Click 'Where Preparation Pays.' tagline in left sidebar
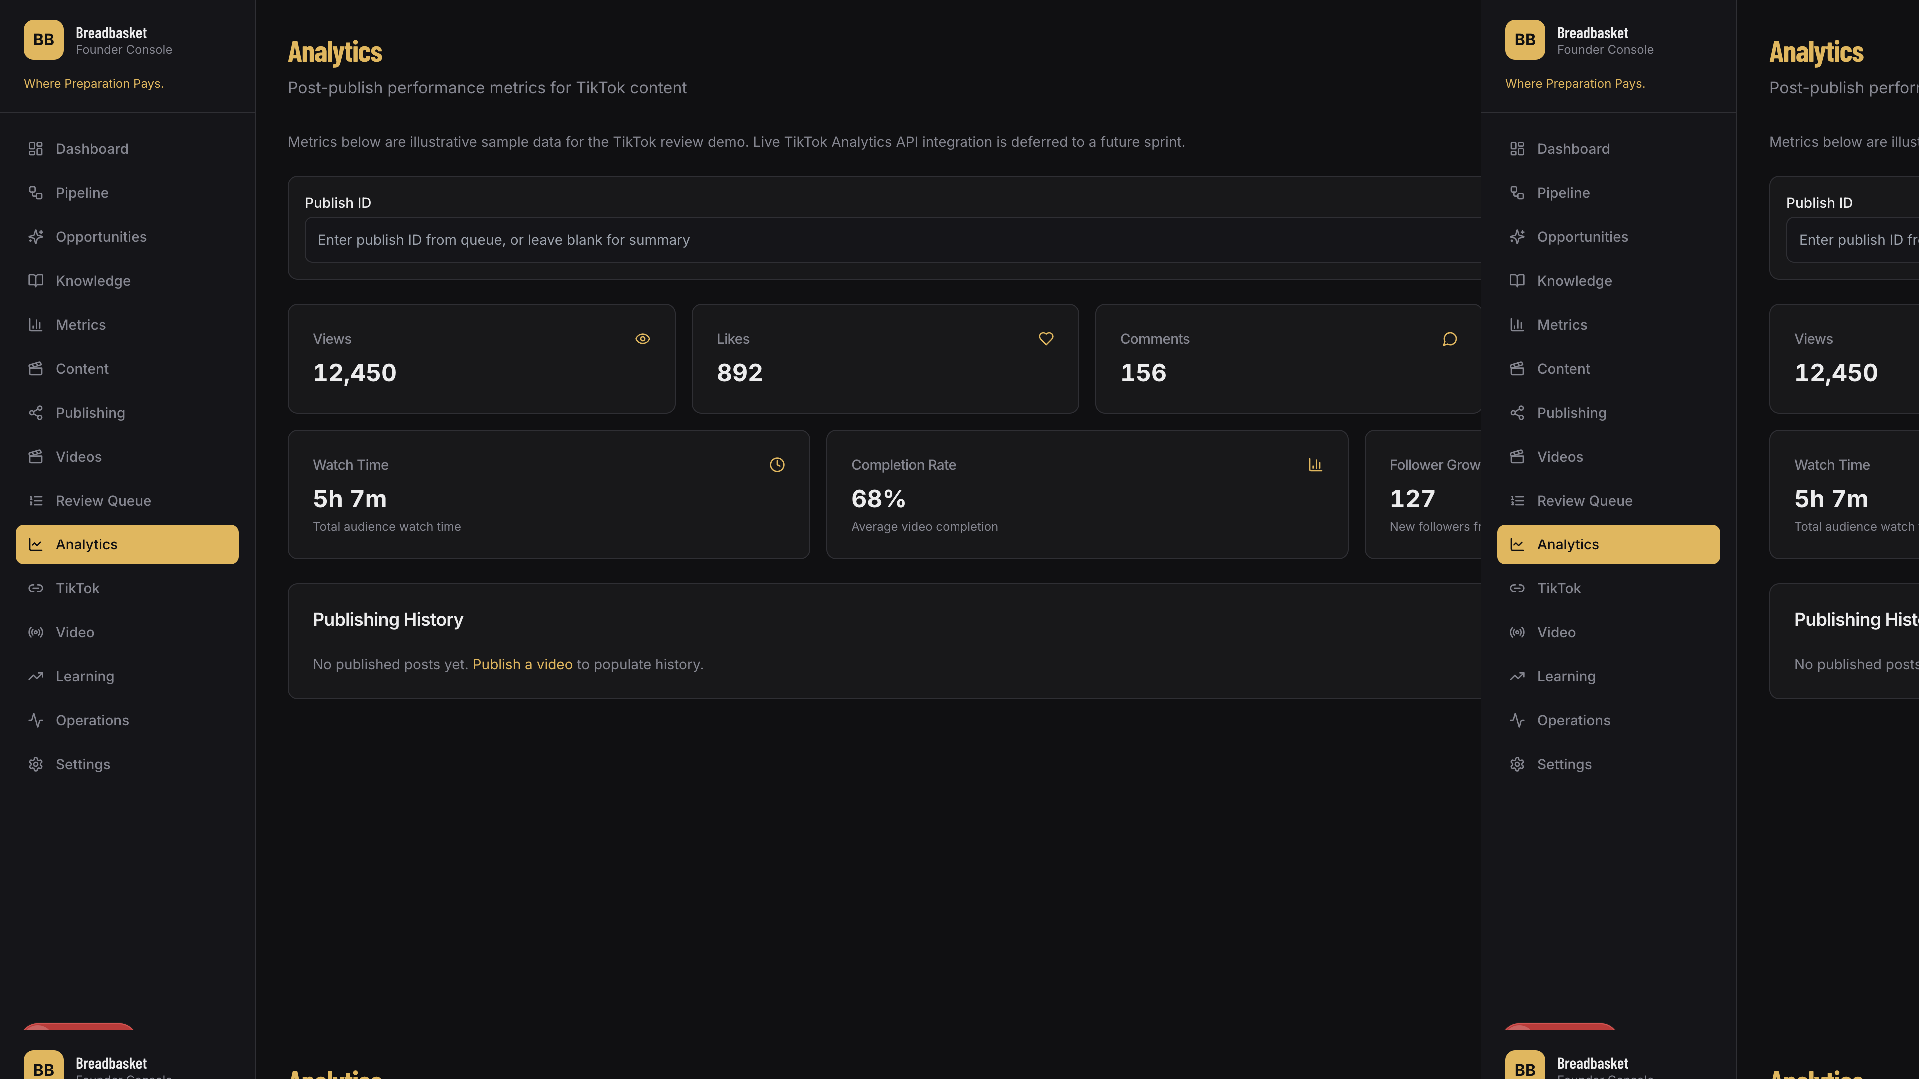The width and height of the screenshot is (1919, 1079). coord(94,83)
